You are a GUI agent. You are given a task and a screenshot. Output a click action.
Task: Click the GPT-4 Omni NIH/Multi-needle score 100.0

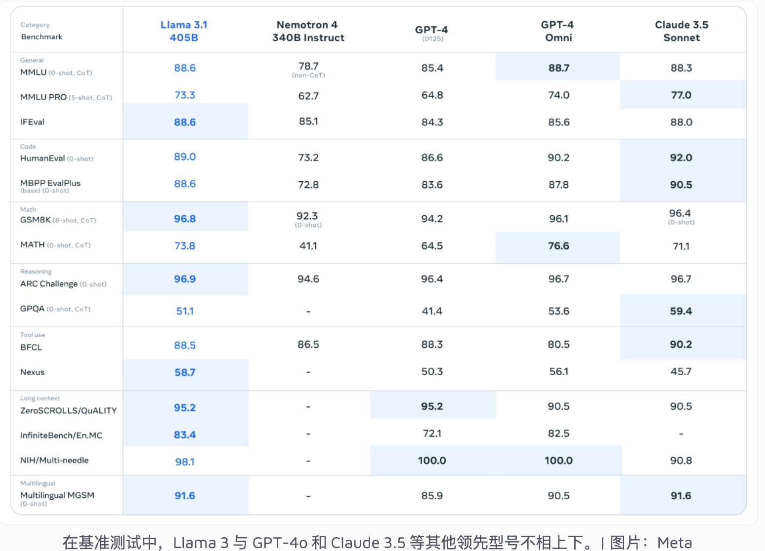click(558, 461)
